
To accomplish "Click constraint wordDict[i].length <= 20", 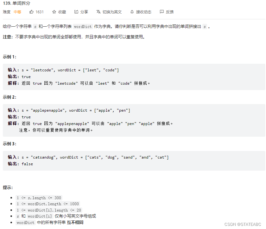I will [x=49, y=210].
